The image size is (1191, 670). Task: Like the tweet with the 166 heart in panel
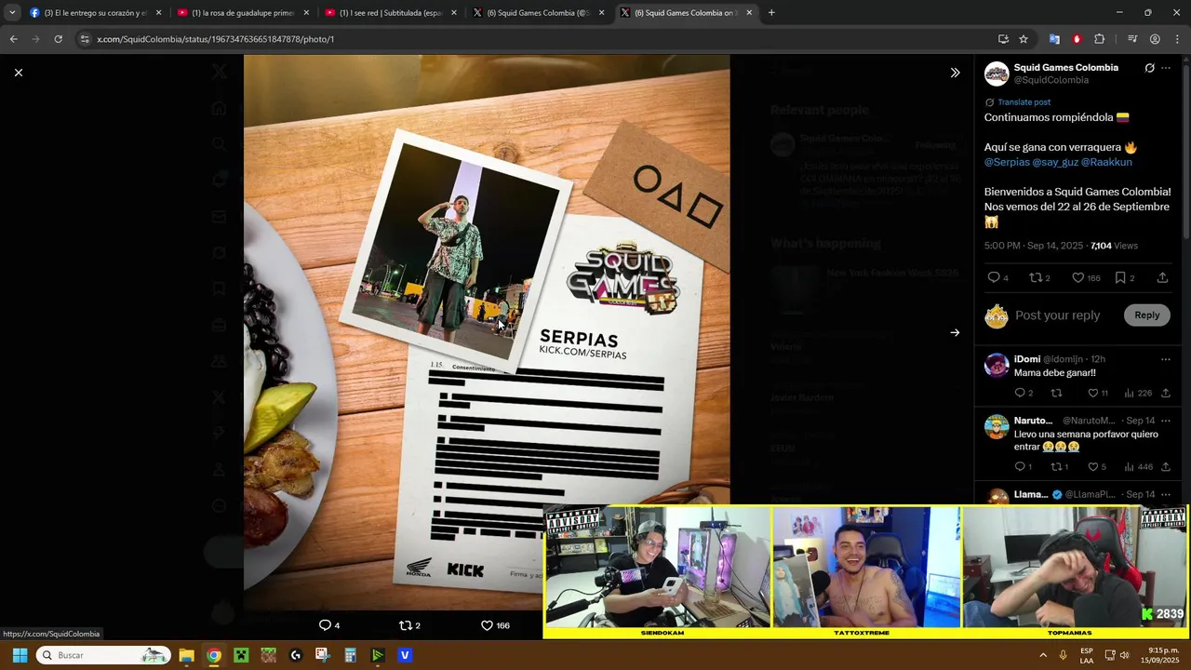1078,277
